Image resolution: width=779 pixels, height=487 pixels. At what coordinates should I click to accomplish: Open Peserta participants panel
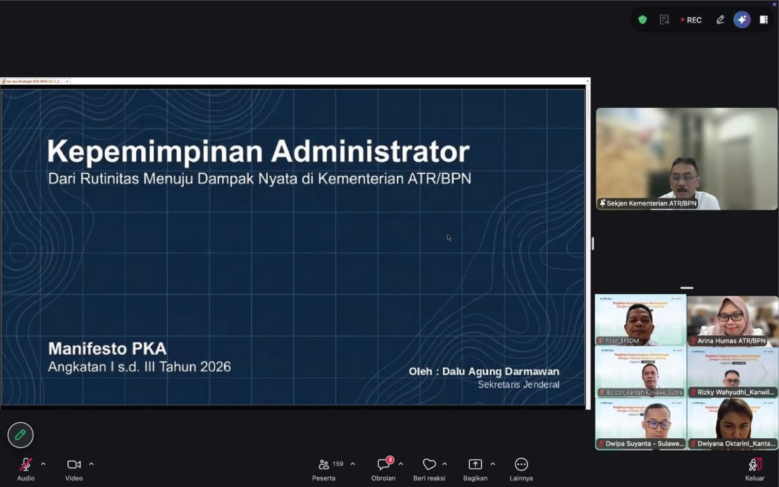click(x=324, y=470)
